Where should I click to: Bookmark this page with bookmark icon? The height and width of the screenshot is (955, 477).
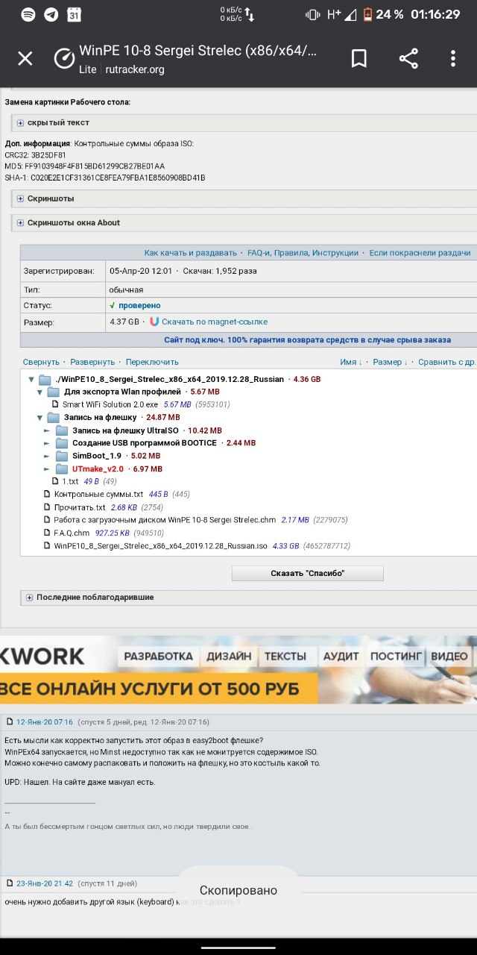pyautogui.click(x=359, y=59)
